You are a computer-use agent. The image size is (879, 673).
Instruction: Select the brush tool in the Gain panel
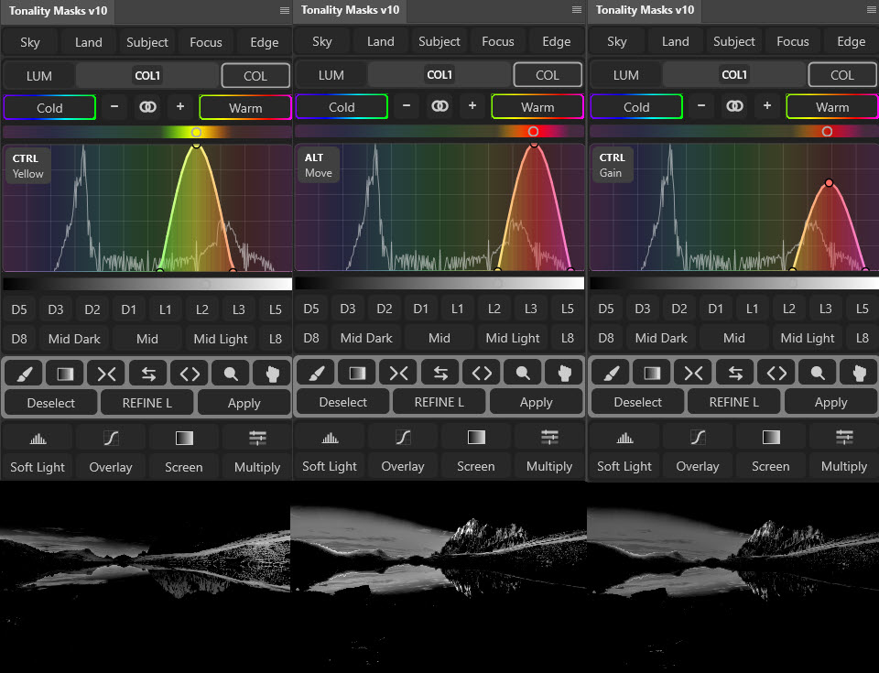(611, 373)
